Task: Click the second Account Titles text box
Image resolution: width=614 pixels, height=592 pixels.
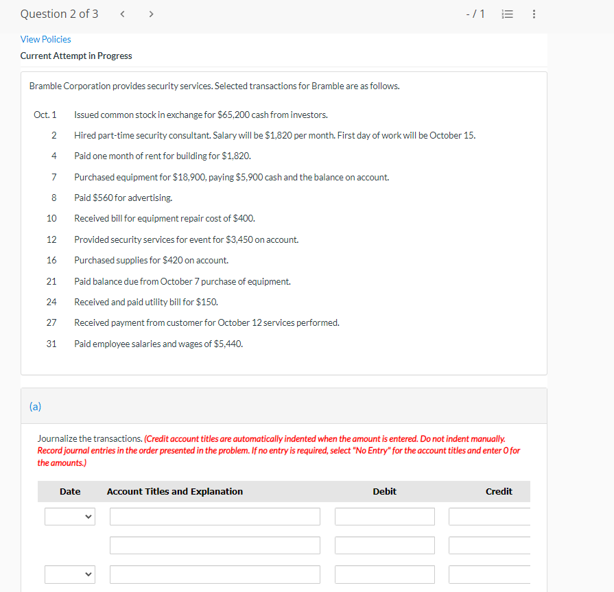Action: (215, 545)
